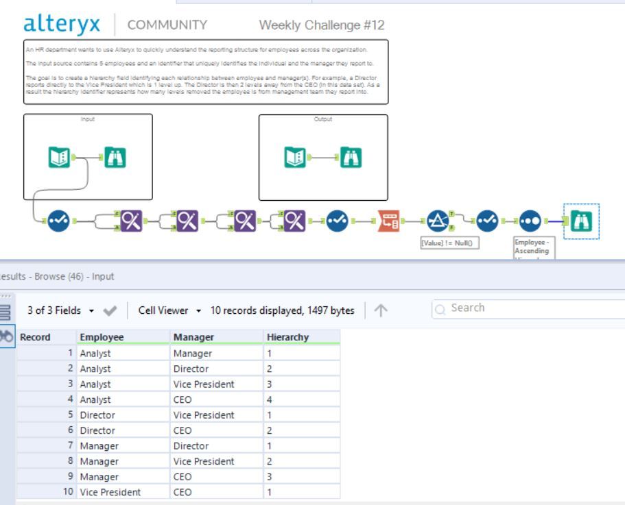The image size is (625, 505).
Task: Open the Cell Viewer dropdown
Action: coord(169,310)
